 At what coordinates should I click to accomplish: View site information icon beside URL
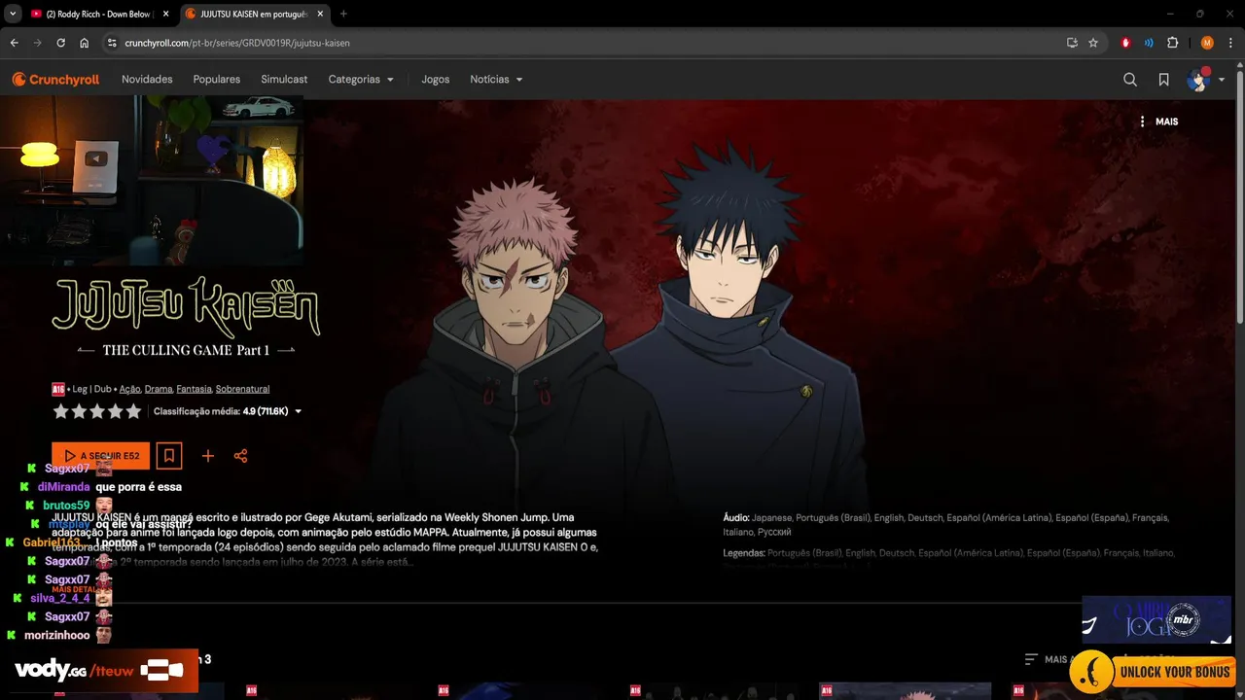click(112, 43)
